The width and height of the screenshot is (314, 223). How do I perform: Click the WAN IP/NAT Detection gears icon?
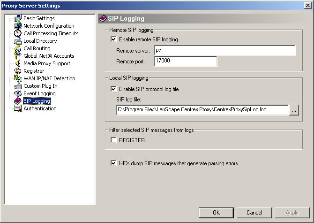(x=18, y=78)
